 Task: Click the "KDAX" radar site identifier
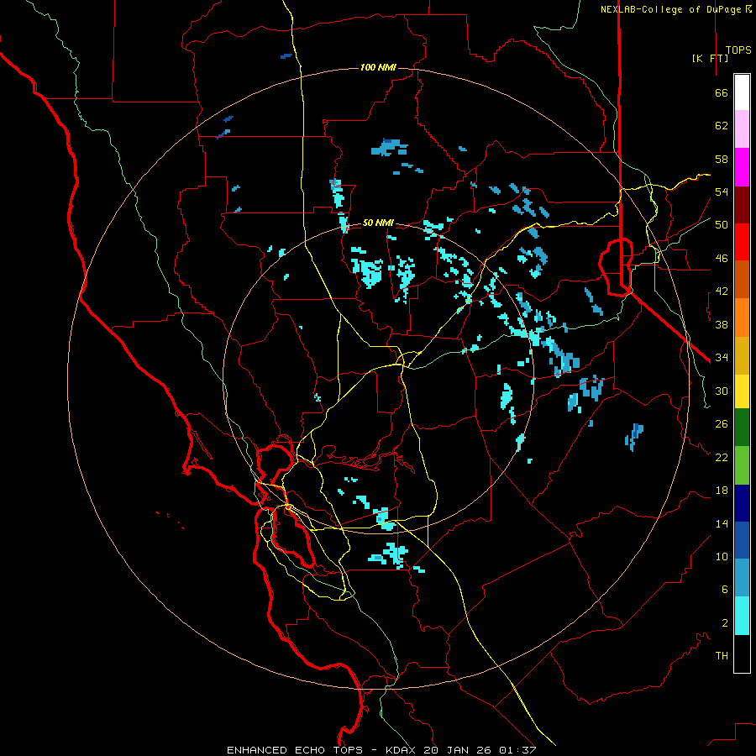pyautogui.click(x=402, y=750)
